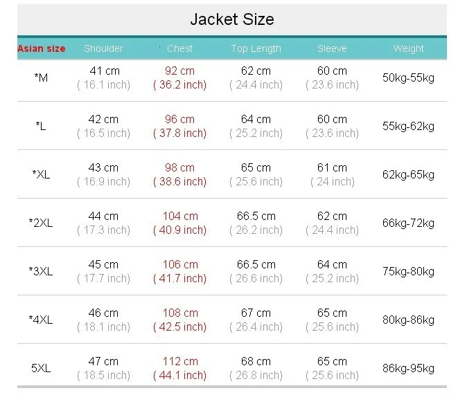Screen dimensions: 458x395
Task: Click the Weight column header
Action: [x=408, y=48]
